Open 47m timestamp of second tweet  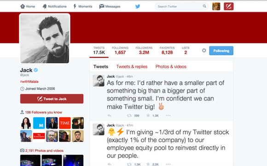pyautogui.click(x=130, y=125)
